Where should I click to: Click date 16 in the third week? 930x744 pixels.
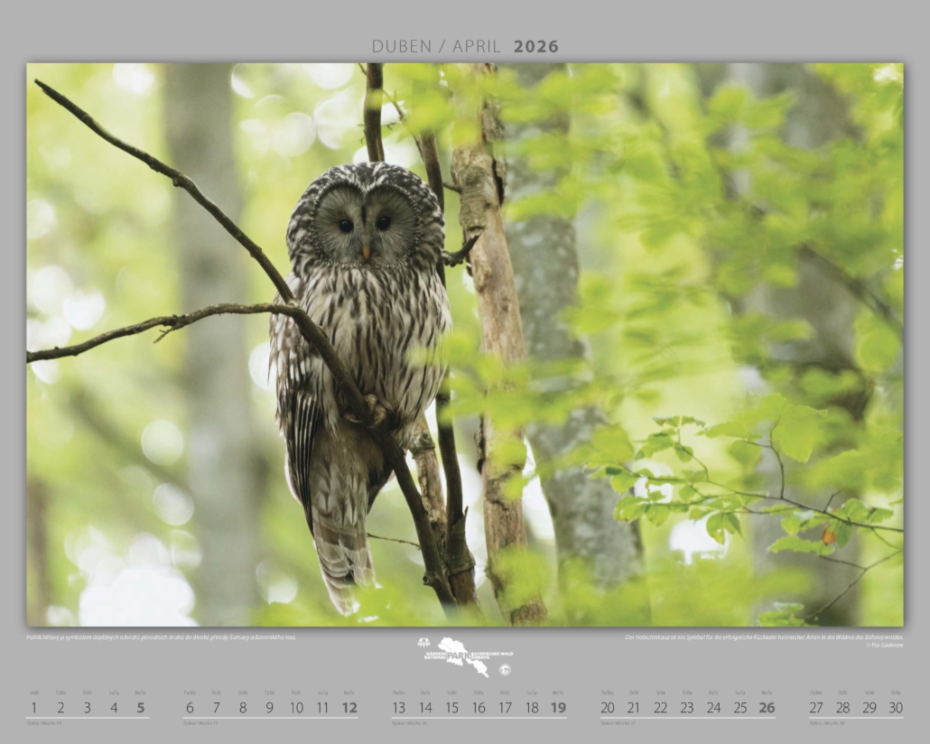pos(479,708)
